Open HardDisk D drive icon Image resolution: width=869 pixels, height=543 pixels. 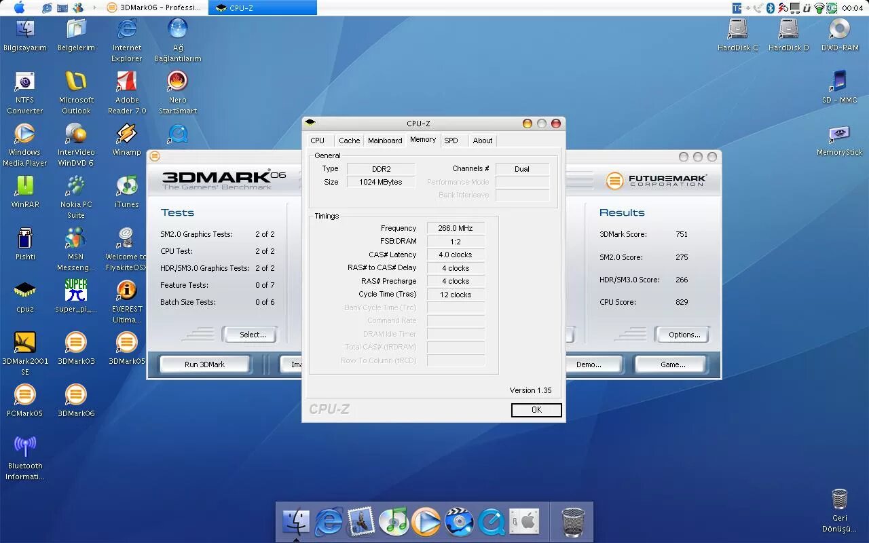[x=789, y=29]
